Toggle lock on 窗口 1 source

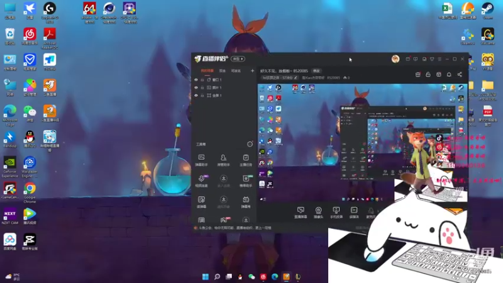tap(202, 80)
